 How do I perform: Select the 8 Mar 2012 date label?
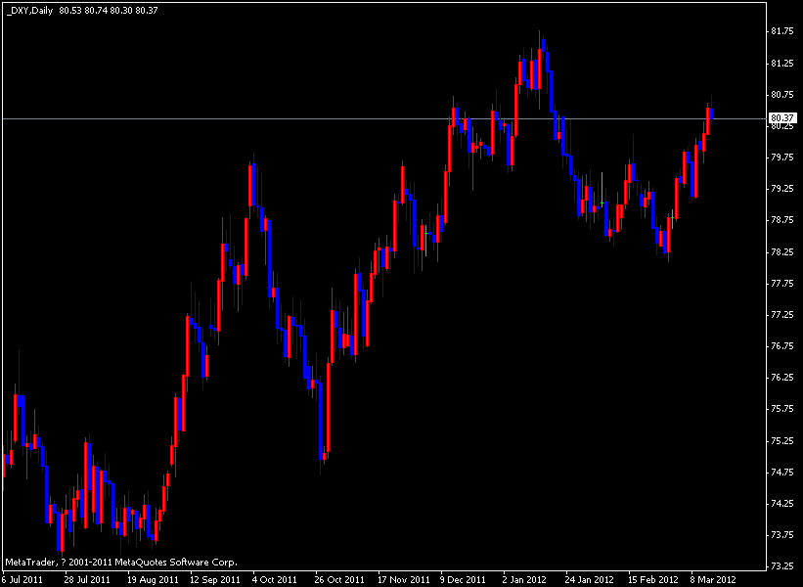tap(715, 577)
